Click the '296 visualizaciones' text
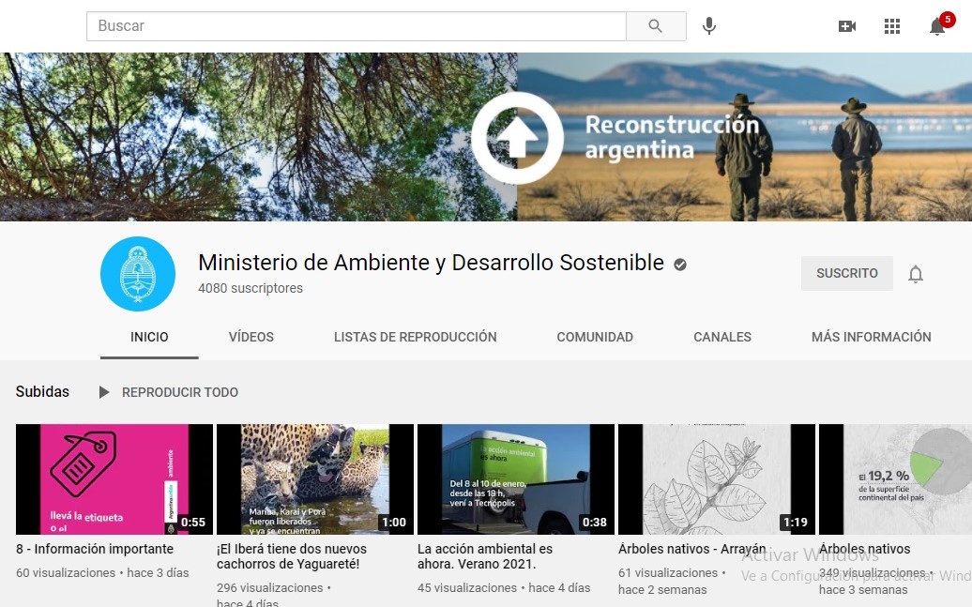Screen dimensions: 972x607 point(269,588)
